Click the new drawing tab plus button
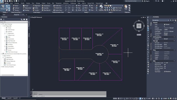The height and width of the screenshot is (100, 177). point(26,15)
